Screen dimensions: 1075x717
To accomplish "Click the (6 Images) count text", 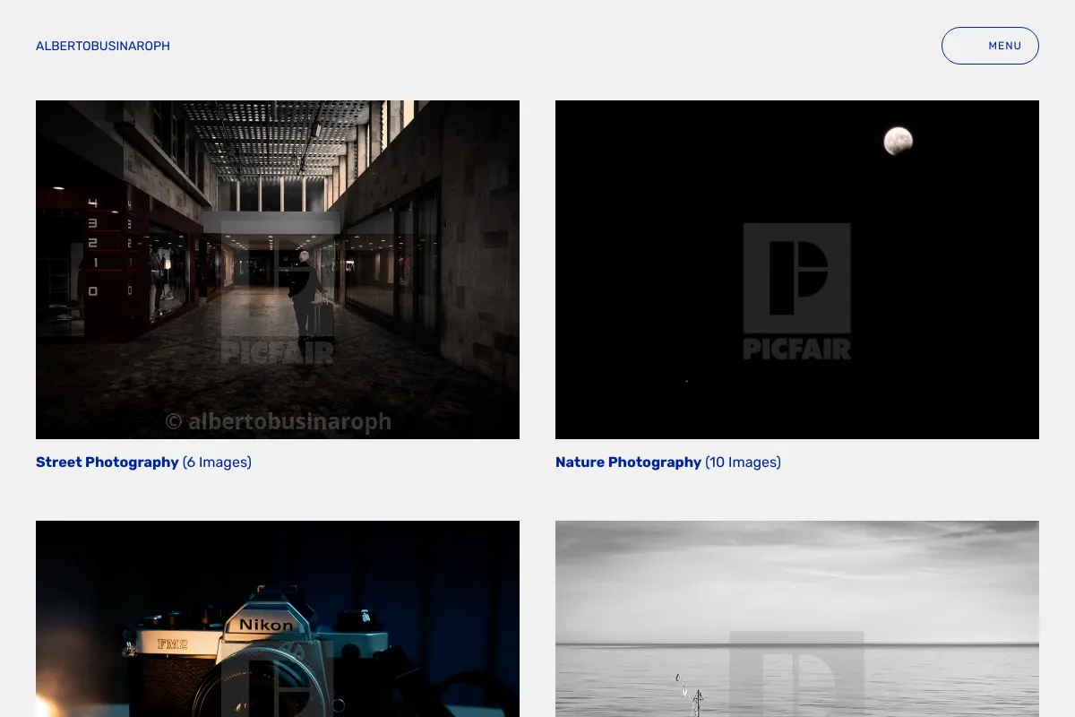I will point(217,462).
